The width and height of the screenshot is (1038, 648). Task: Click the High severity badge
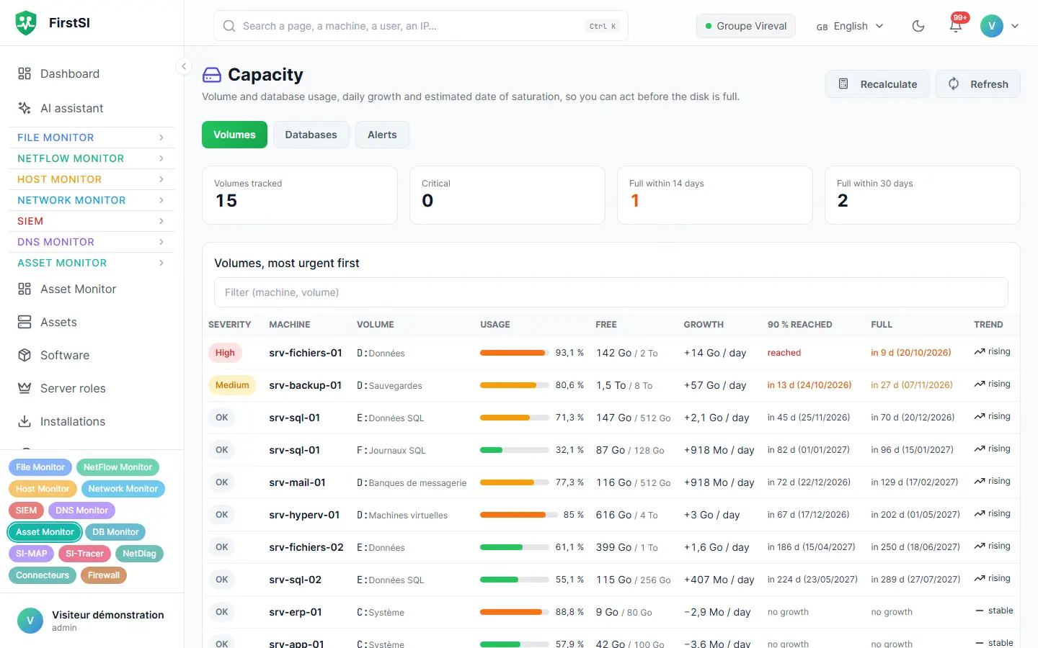pos(225,353)
